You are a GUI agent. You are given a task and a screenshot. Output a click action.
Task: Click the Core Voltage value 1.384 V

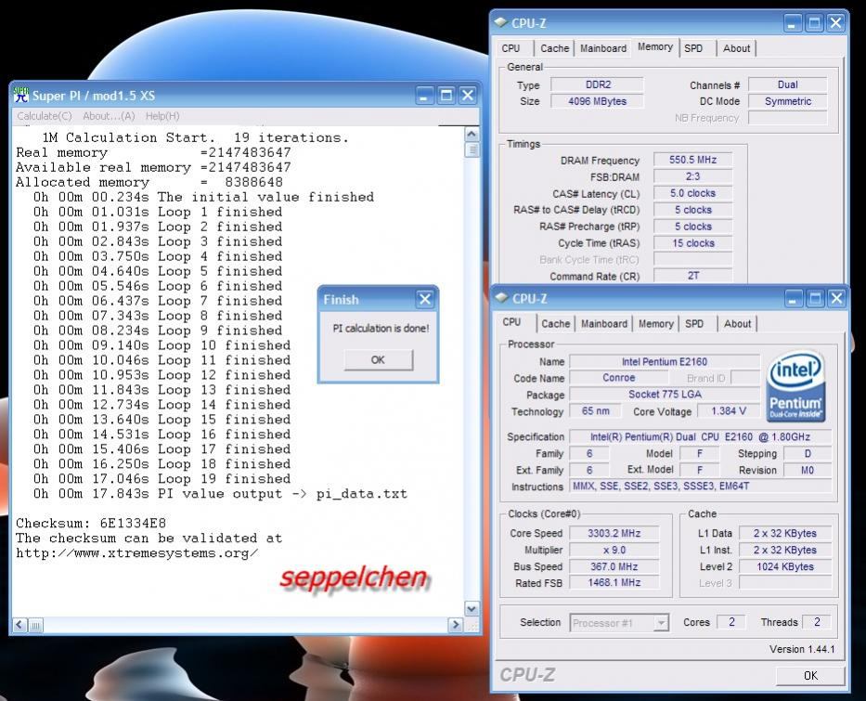click(729, 411)
